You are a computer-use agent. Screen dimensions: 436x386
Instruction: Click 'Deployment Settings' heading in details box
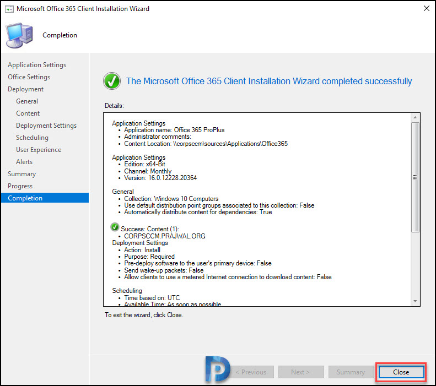pyautogui.click(x=140, y=243)
